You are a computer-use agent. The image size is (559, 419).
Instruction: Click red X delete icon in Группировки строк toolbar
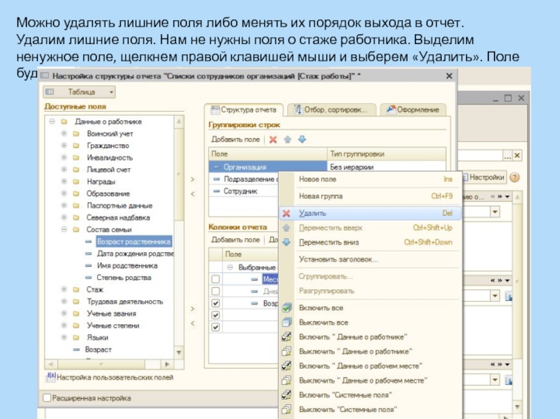(273, 140)
